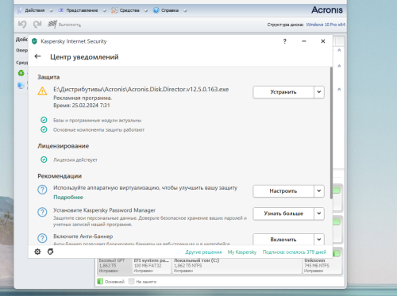The width and height of the screenshot is (397, 296).
Task: Open the Средства menu in Acronis
Action: click(129, 10)
